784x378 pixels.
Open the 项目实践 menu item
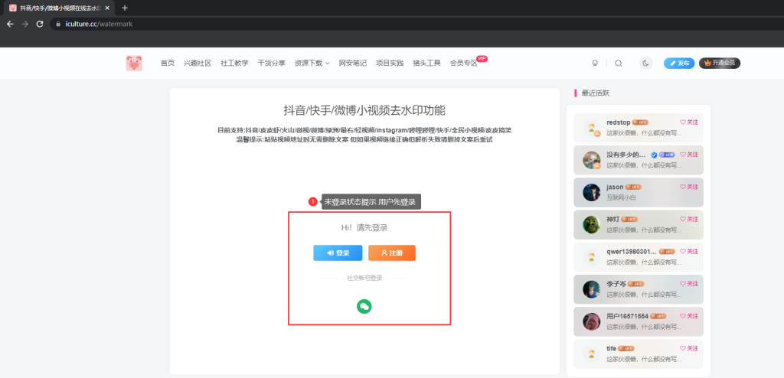(x=390, y=63)
